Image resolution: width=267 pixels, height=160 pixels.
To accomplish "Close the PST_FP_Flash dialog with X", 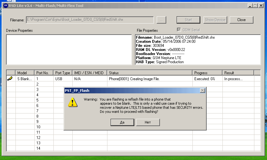I will pos(202,91).
